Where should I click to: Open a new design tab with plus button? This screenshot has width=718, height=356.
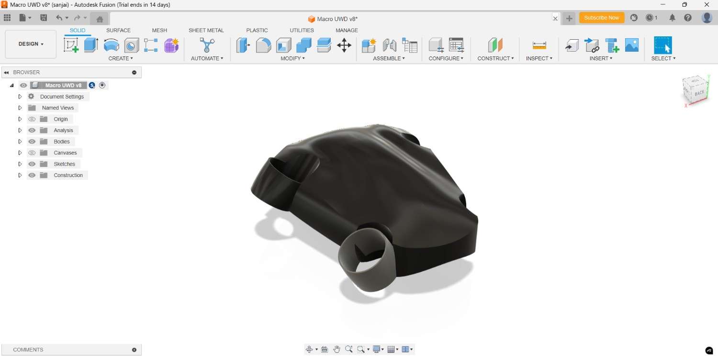click(569, 18)
